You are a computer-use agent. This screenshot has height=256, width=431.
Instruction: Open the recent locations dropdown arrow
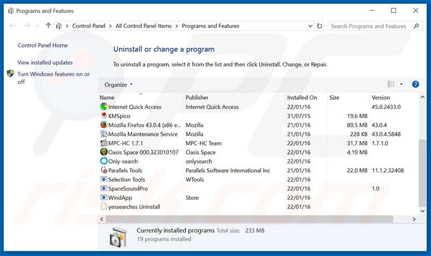(x=38, y=26)
